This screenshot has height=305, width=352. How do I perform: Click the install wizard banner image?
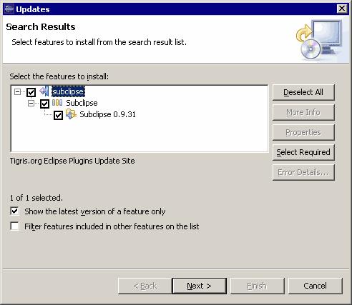click(320, 39)
